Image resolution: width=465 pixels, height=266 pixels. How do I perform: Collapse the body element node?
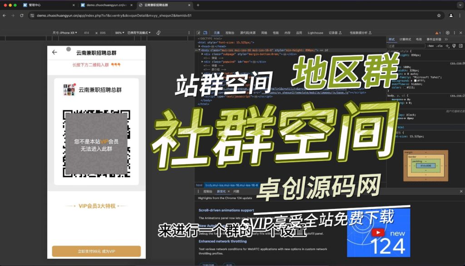200,50
